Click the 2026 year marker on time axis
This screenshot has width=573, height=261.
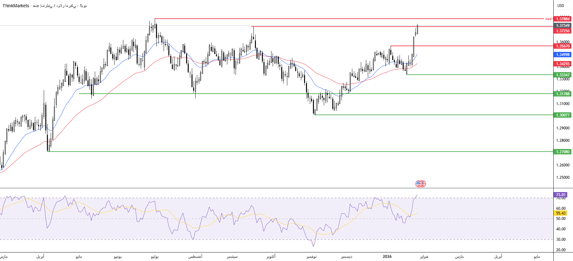pyautogui.click(x=387, y=257)
